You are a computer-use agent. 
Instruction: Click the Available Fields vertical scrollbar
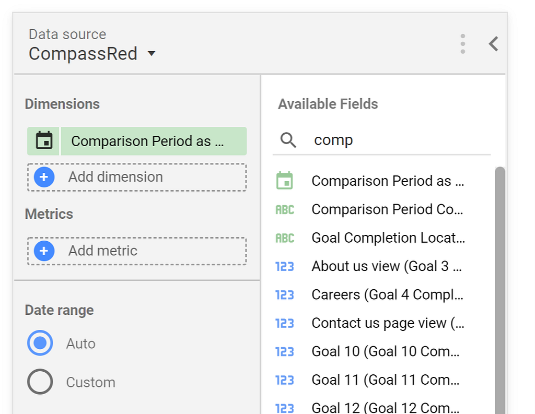click(x=500, y=290)
